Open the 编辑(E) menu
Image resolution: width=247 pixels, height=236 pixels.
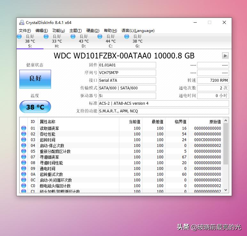click(42, 31)
